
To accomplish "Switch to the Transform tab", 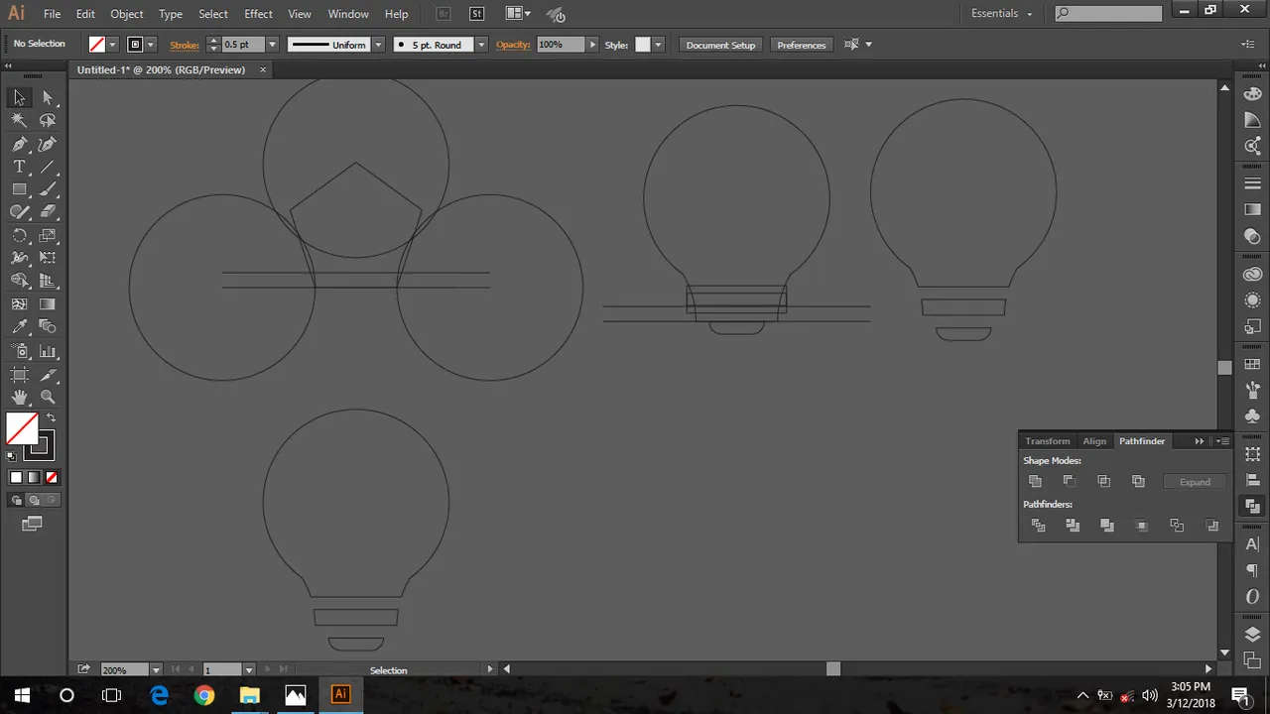I will point(1048,441).
